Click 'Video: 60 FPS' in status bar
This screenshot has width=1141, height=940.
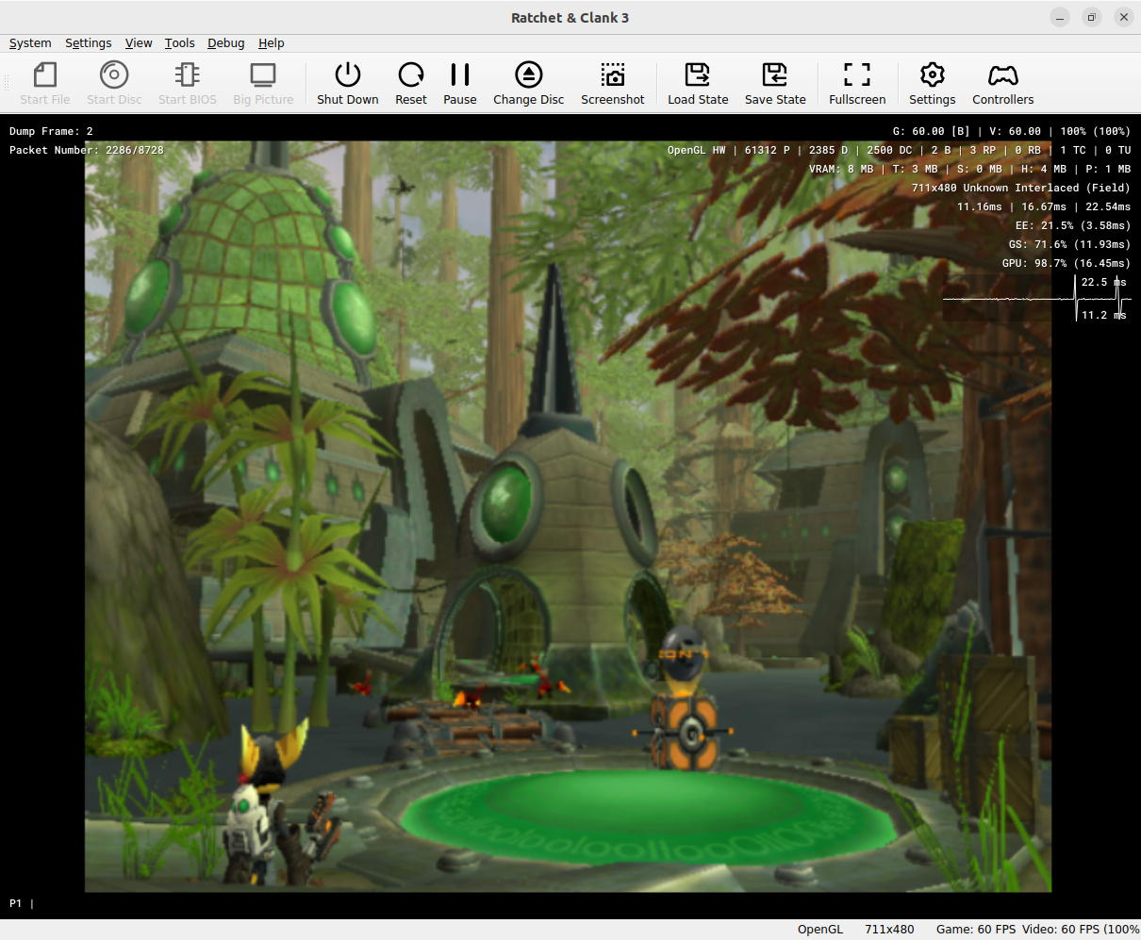click(1060, 930)
